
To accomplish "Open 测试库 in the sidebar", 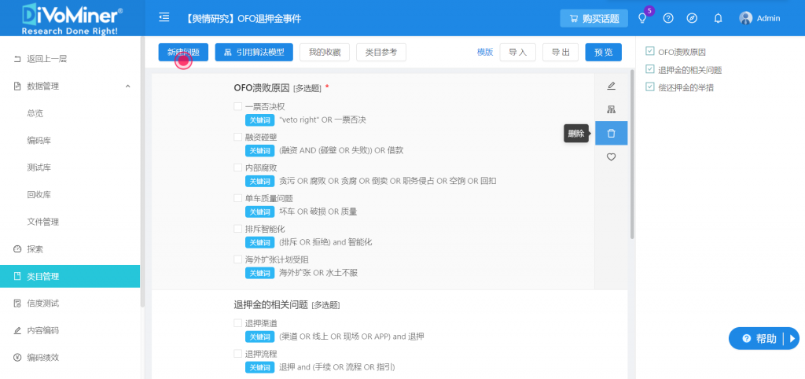I will 39,168.
